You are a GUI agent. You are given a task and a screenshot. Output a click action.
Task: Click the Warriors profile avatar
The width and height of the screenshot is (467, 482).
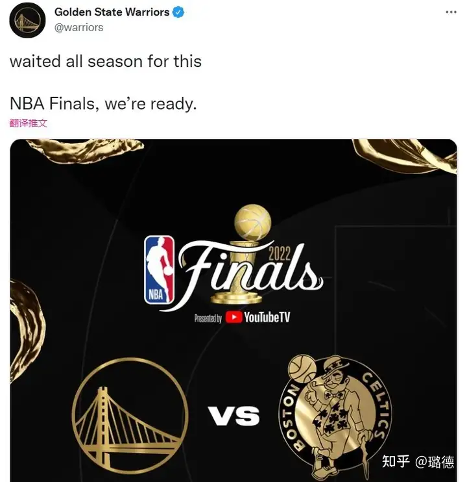coord(27,20)
